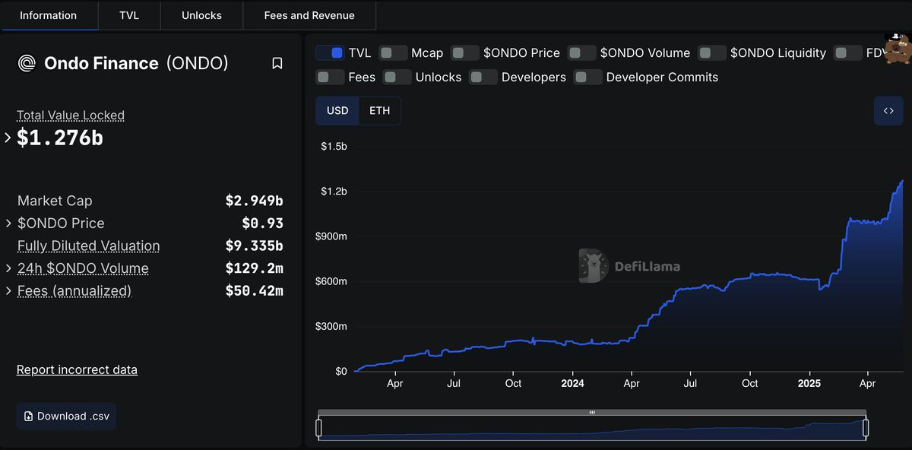Toggle the TVL chart switch

coord(330,53)
